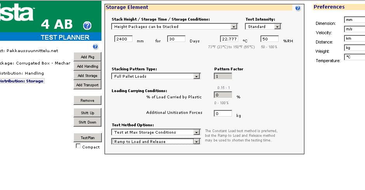Screen dimensions: 365x190
Task: Click the Add Storage button
Action: point(87,76)
